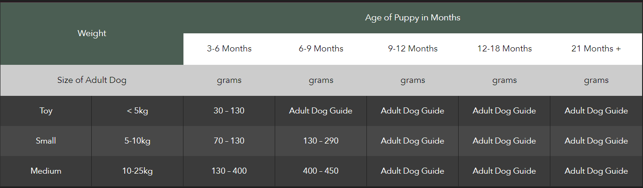Open Adult Dog Guide for Toy 6-9 Months
The height and width of the screenshot is (188, 643).
click(x=321, y=111)
